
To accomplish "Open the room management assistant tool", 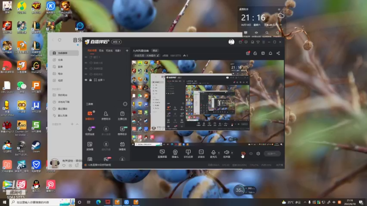I will point(106,116).
